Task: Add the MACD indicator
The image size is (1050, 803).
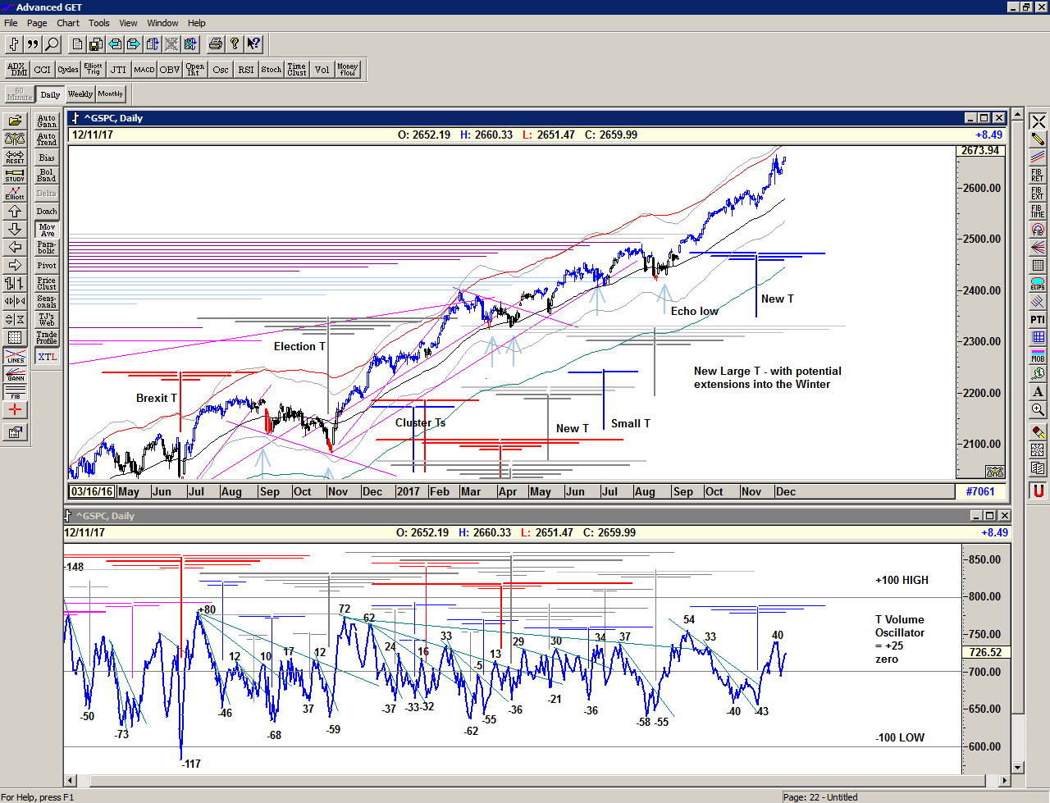Action: pos(144,70)
